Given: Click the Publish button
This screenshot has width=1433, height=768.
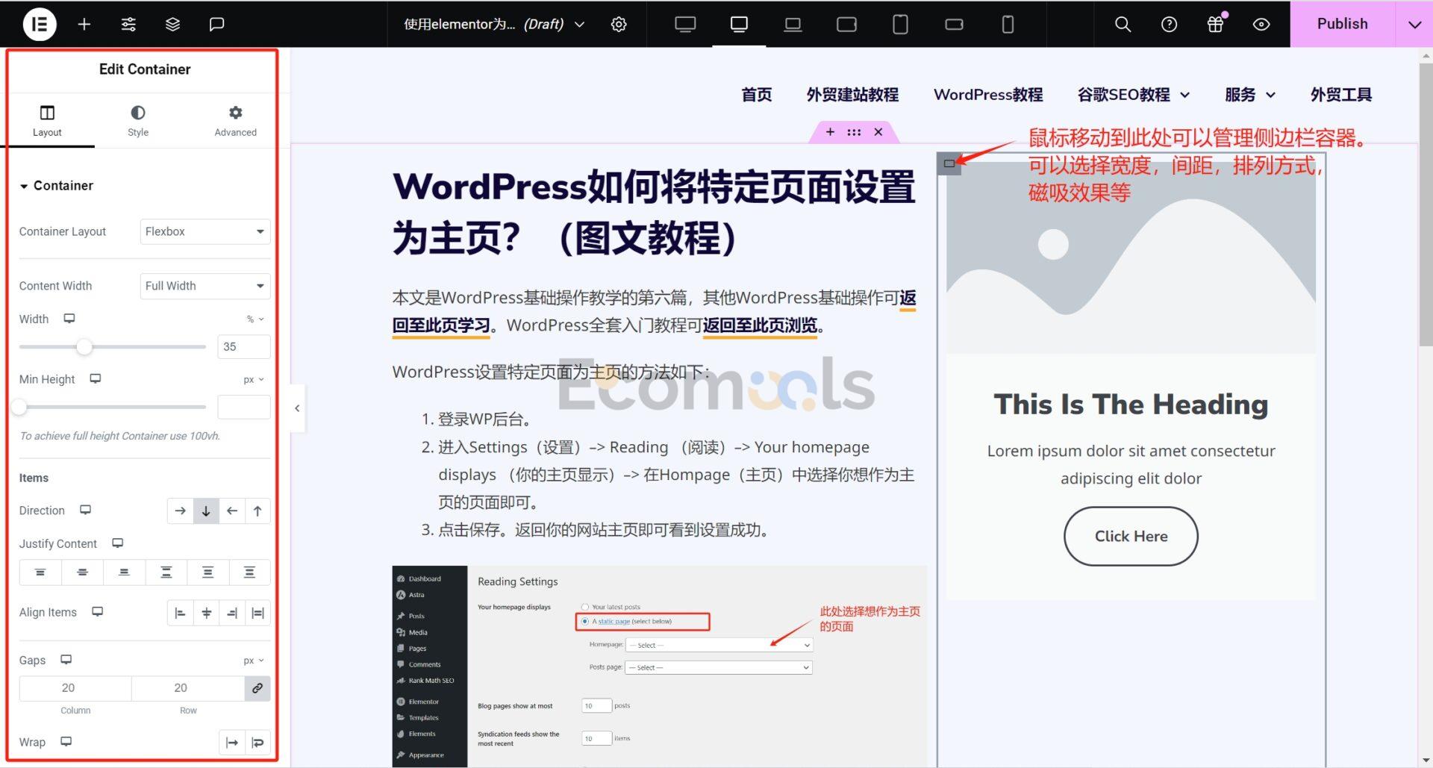Looking at the screenshot, I should [x=1342, y=24].
